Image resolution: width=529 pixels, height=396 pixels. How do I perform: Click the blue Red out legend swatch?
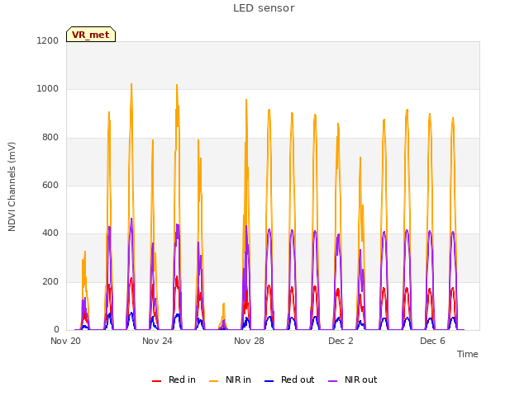tap(269, 381)
